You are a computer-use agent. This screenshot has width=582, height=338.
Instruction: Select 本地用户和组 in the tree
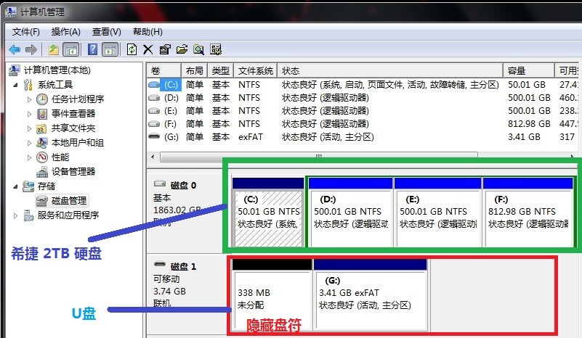78,143
